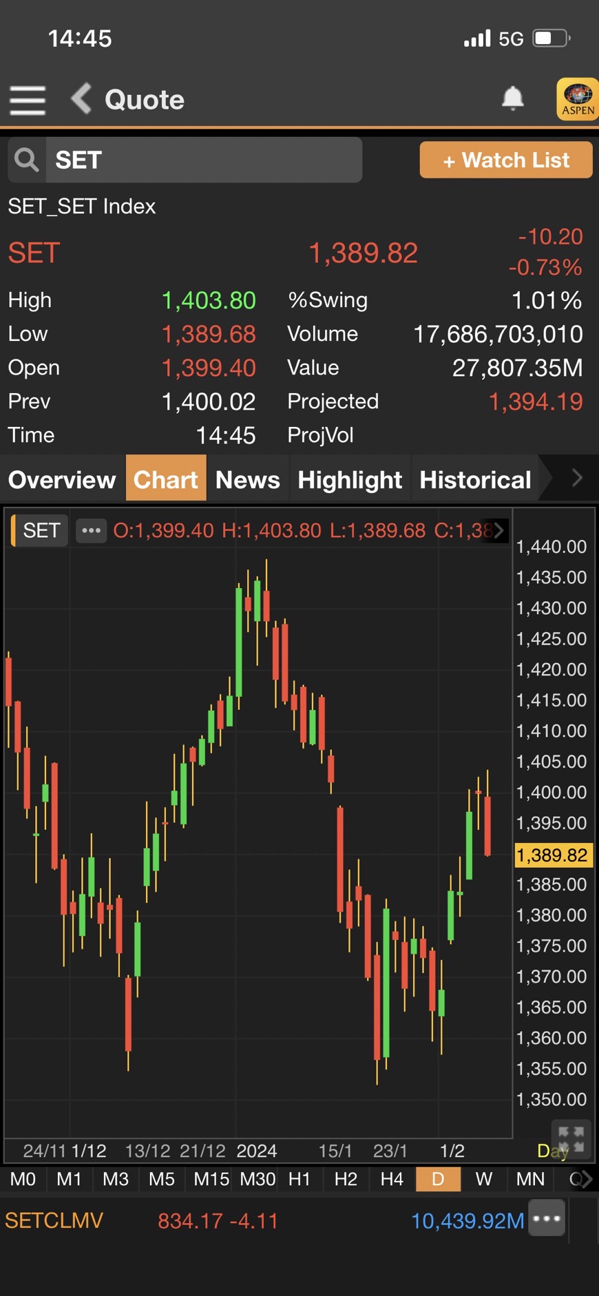Tap the SET symbol label on chart
This screenshot has width=599, height=1296.
(41, 530)
